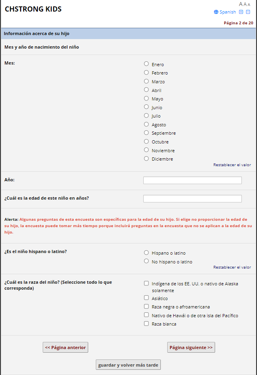Focus the child's age text field
Viewport: 257px width, 375px height.
click(x=192, y=198)
